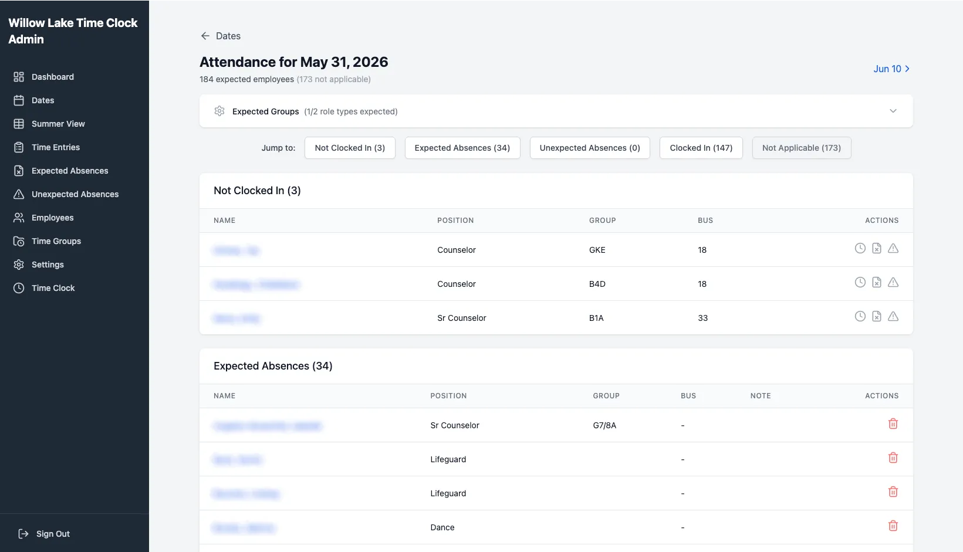Click clock icon in B1A Sr Counselor row
Viewport: 963px width, 552px height.
(x=860, y=316)
